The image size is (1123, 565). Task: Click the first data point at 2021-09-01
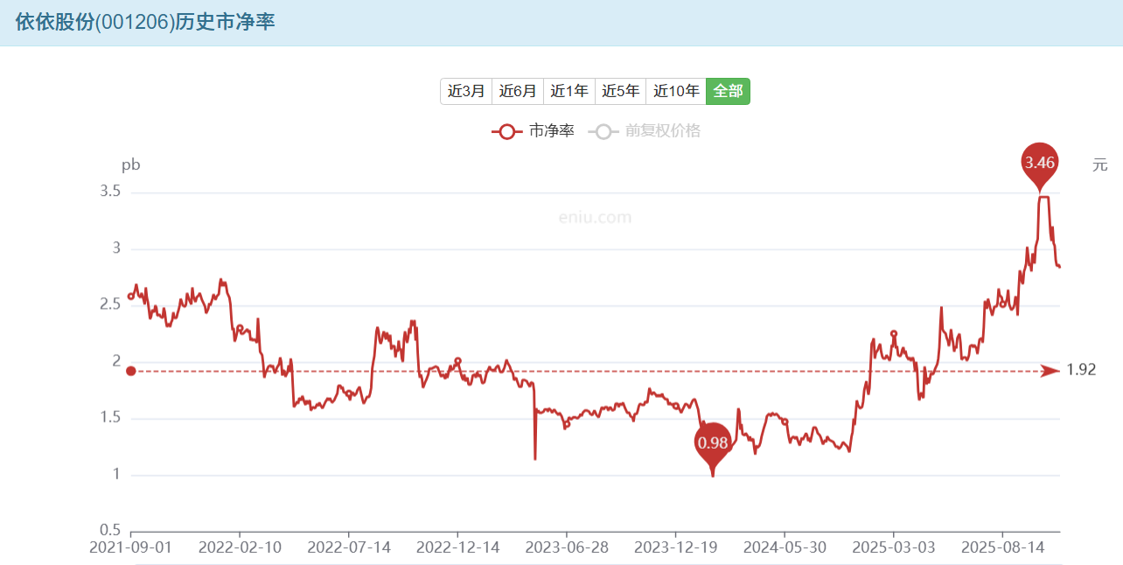coord(131,296)
